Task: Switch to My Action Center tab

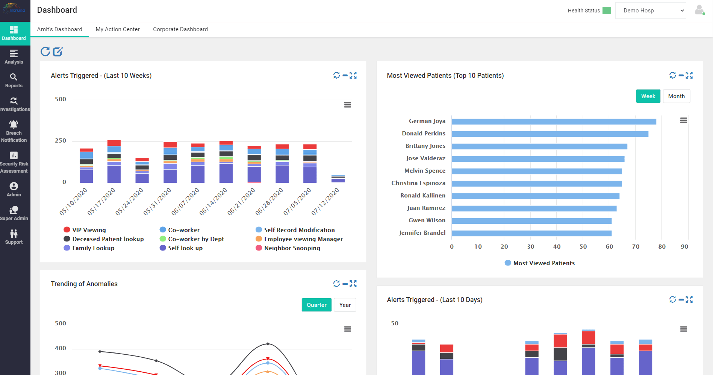Action: coord(118,29)
